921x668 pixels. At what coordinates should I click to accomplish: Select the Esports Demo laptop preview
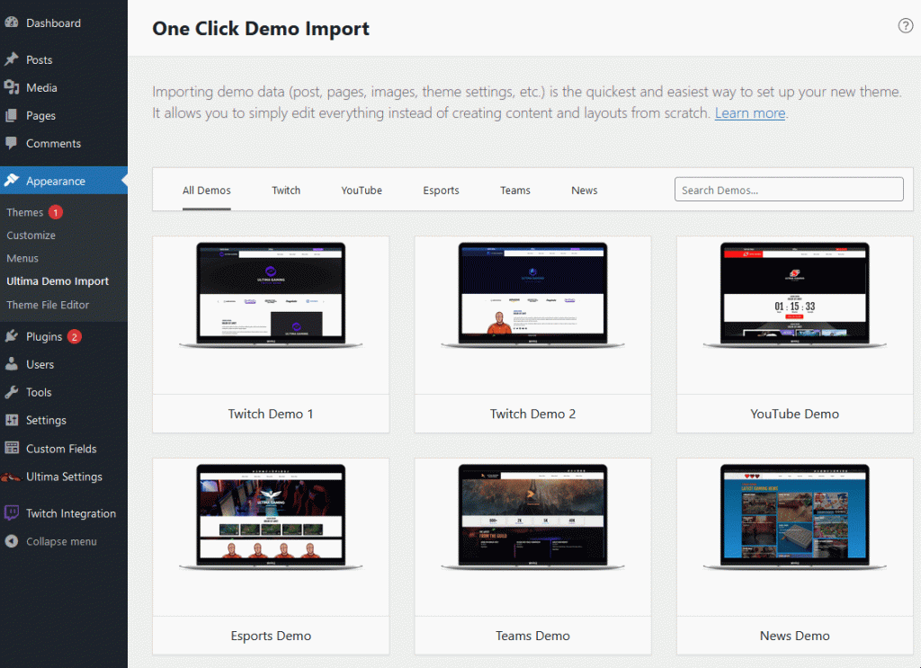[x=271, y=517]
